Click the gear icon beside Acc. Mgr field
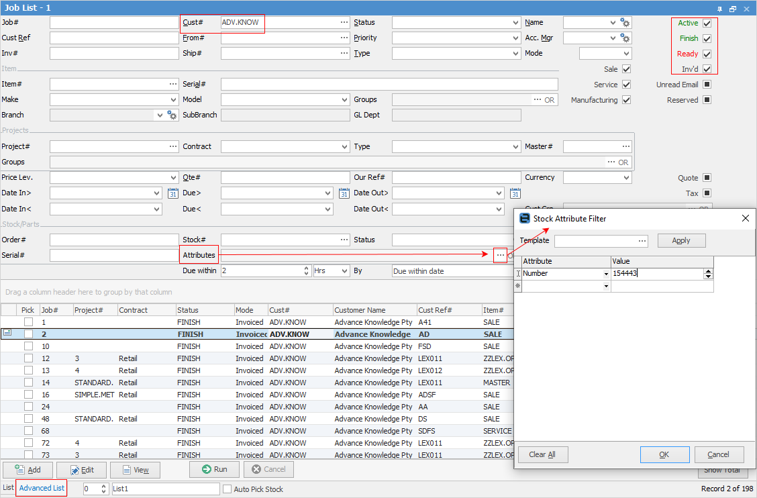757x498 pixels. tap(625, 38)
